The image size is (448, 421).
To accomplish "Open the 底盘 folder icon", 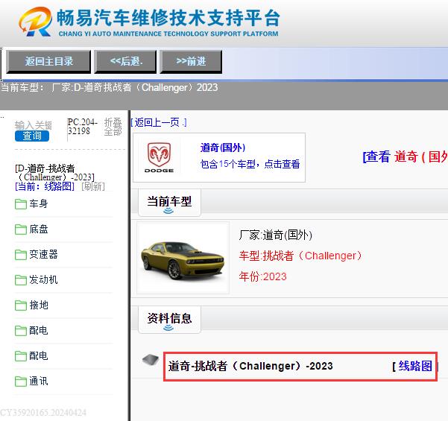I will [x=21, y=229].
